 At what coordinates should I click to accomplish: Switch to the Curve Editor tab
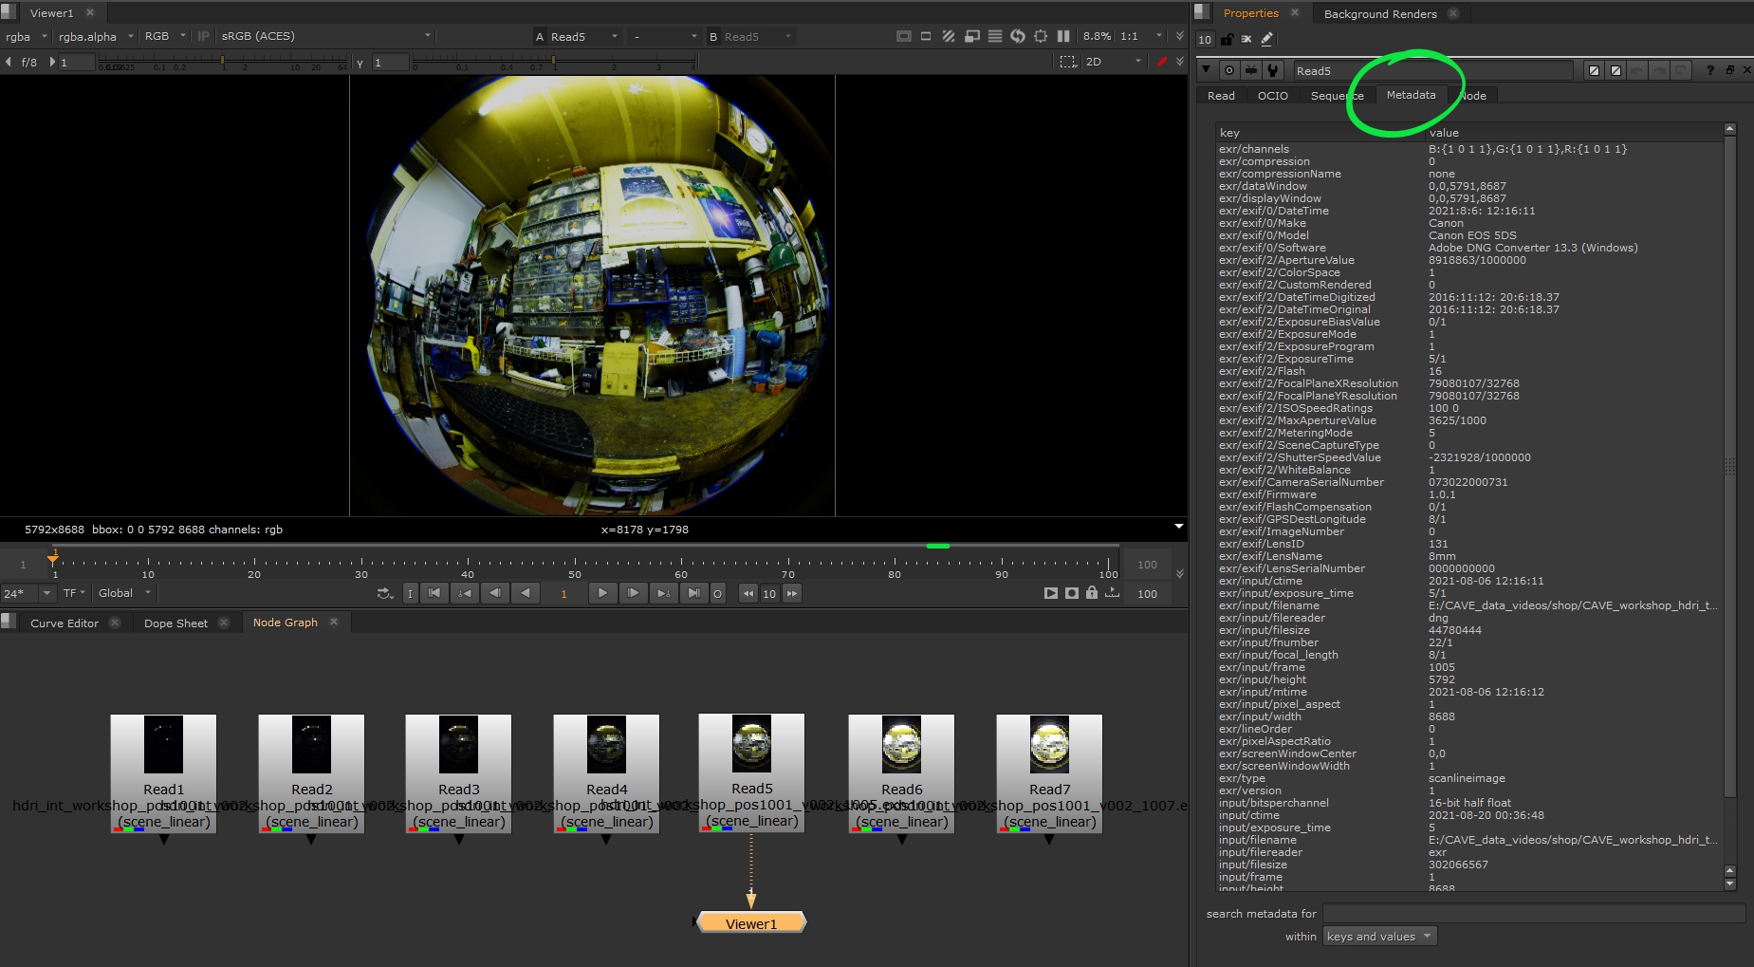(x=64, y=623)
